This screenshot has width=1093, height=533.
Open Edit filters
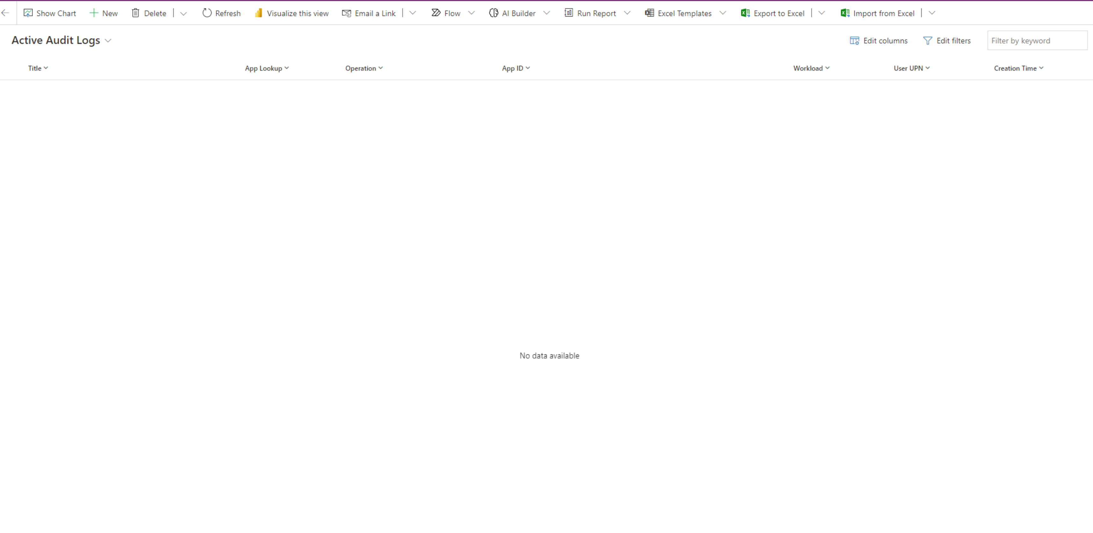tap(947, 40)
